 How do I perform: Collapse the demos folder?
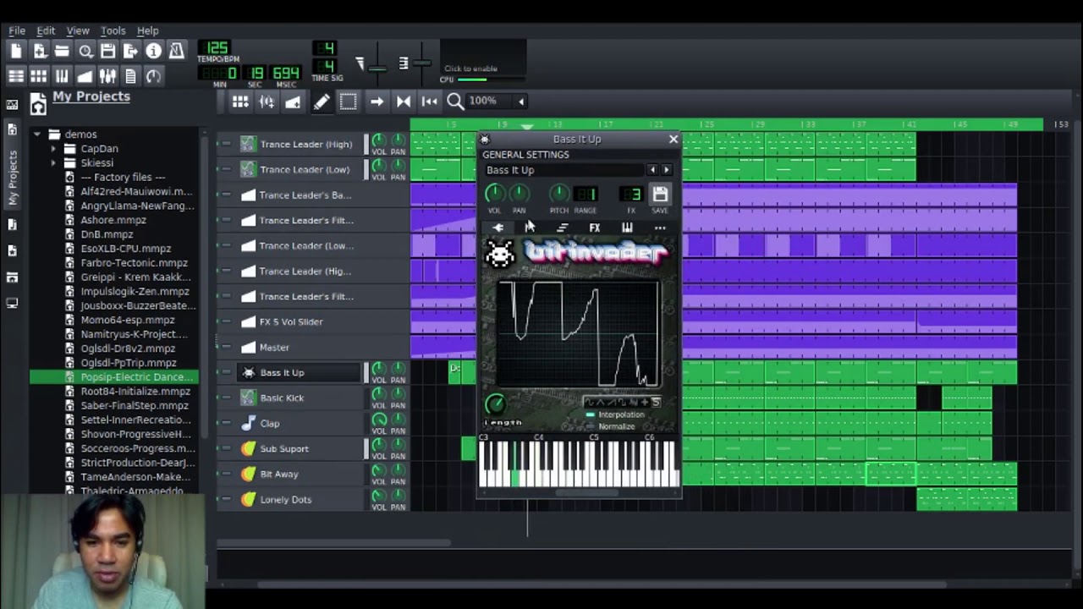click(36, 134)
